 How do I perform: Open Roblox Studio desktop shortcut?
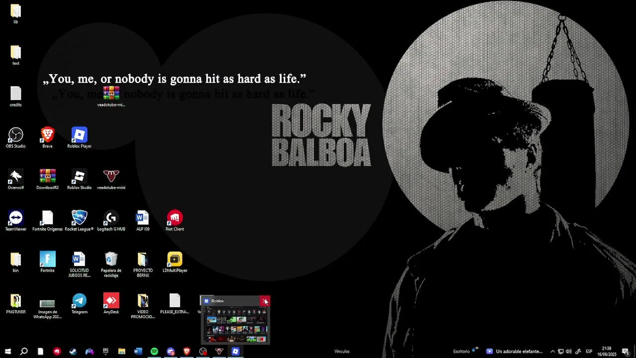(x=79, y=179)
